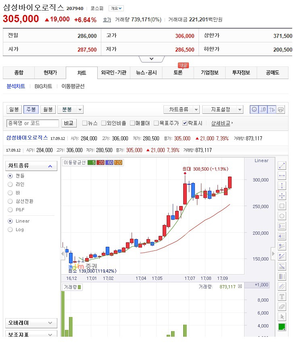Image resolution: width=293 pixels, height=346 pixels.
Task: Open the 투자정보 tab
Action: pos(241,73)
